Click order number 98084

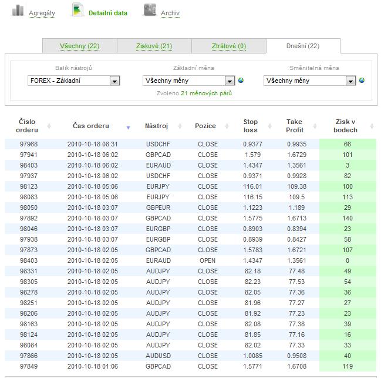pyautogui.click(x=29, y=345)
